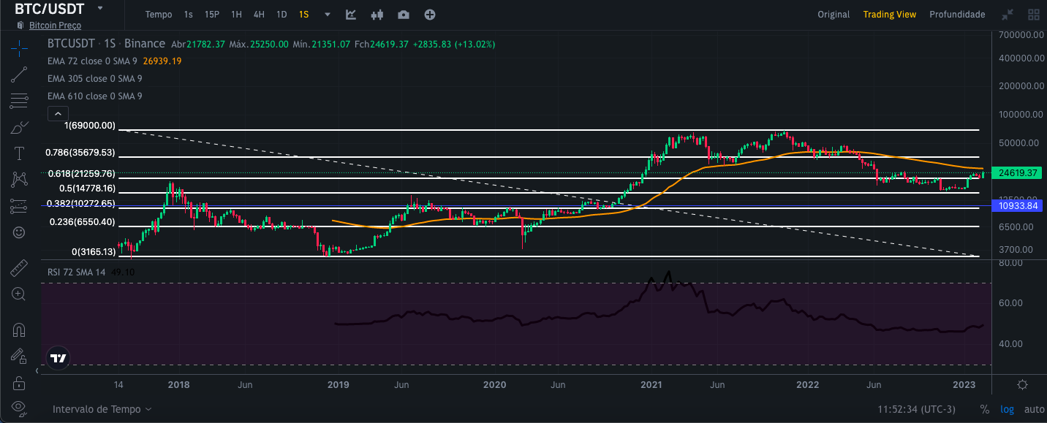Click the RSI 72 SMA 14 indicator label
This screenshot has width=1047, height=423.
click(77, 272)
